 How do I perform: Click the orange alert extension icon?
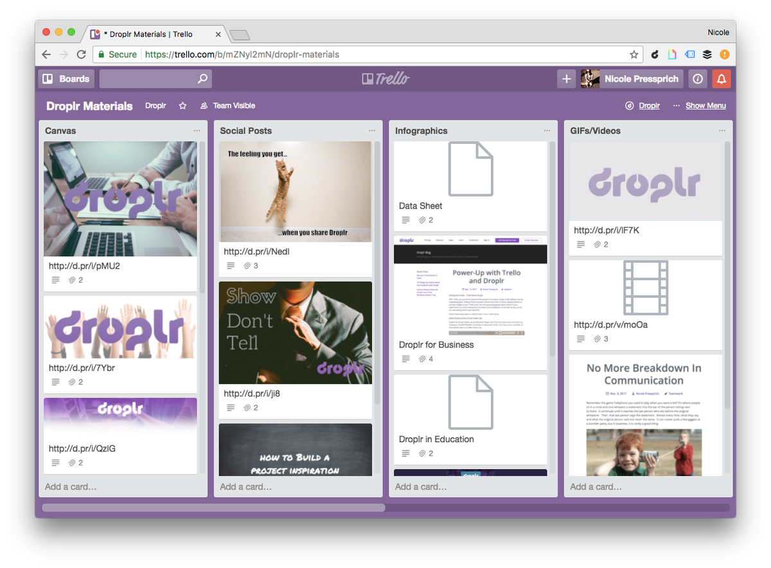coord(724,55)
